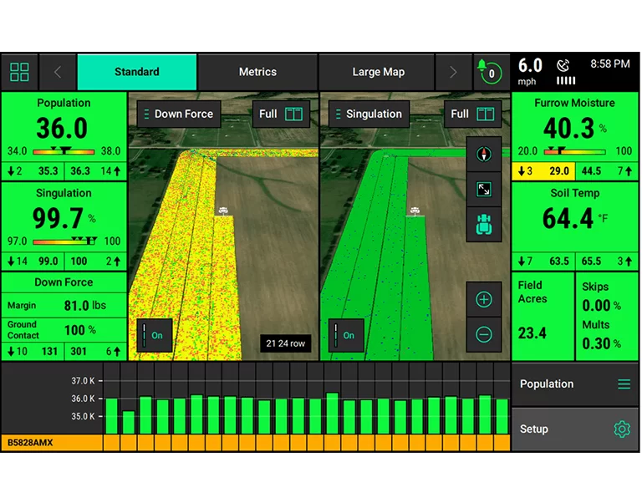Go to previous tab page arrow
Image resolution: width=642 pixels, height=503 pixels.
tap(58, 72)
